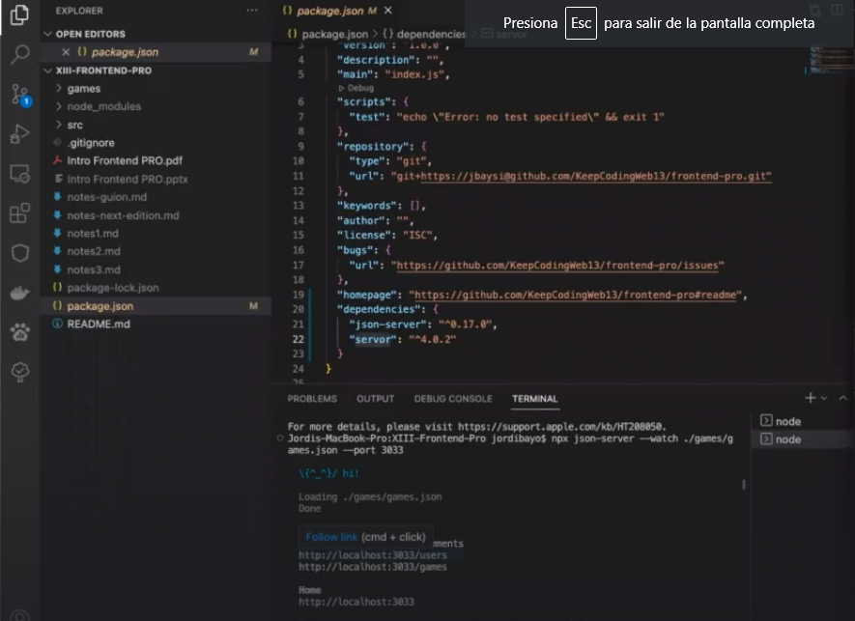855x621 pixels.
Task: Open the Search view in activity bar
Action: [19, 54]
